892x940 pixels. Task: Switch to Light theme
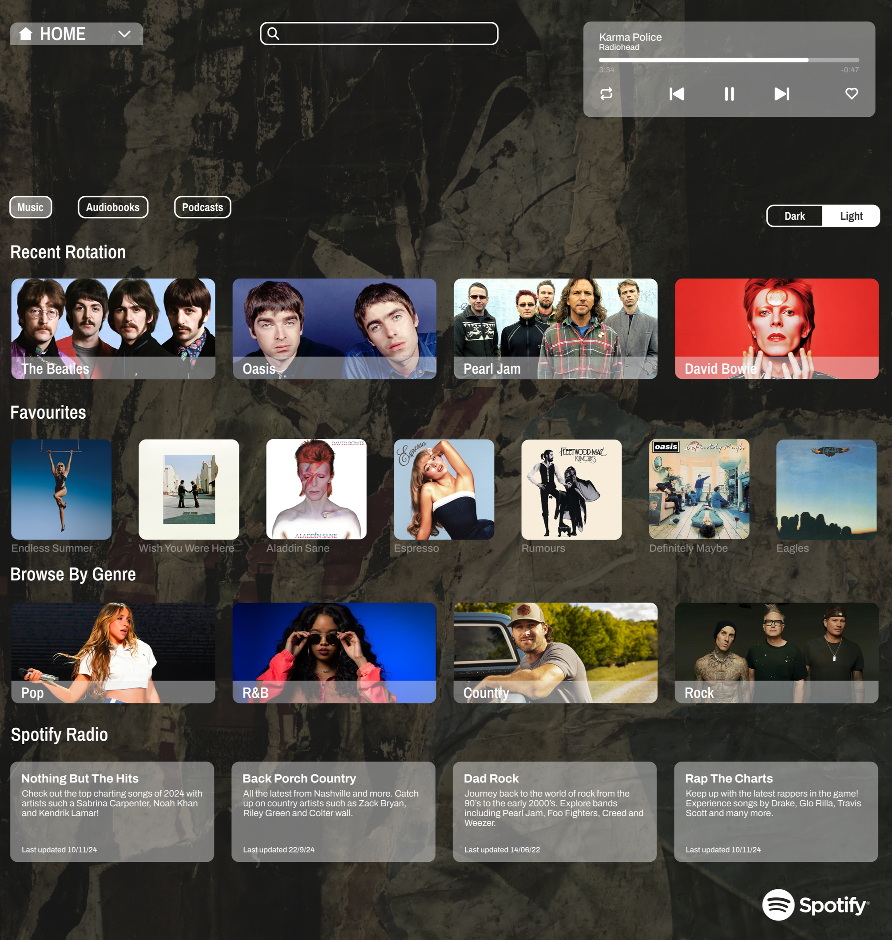click(x=851, y=216)
